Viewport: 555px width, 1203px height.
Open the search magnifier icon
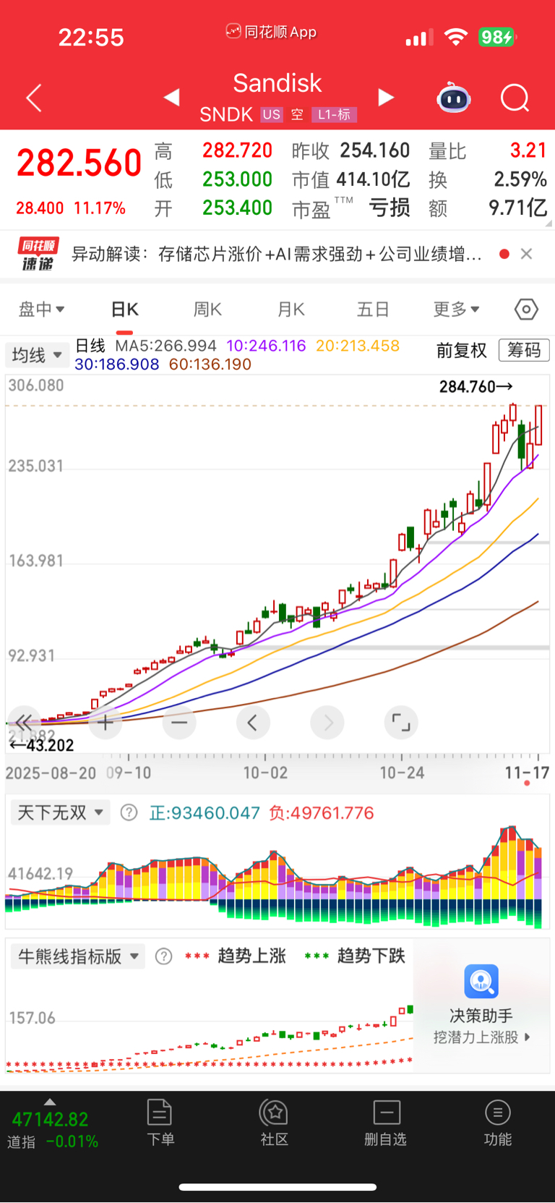tap(515, 98)
